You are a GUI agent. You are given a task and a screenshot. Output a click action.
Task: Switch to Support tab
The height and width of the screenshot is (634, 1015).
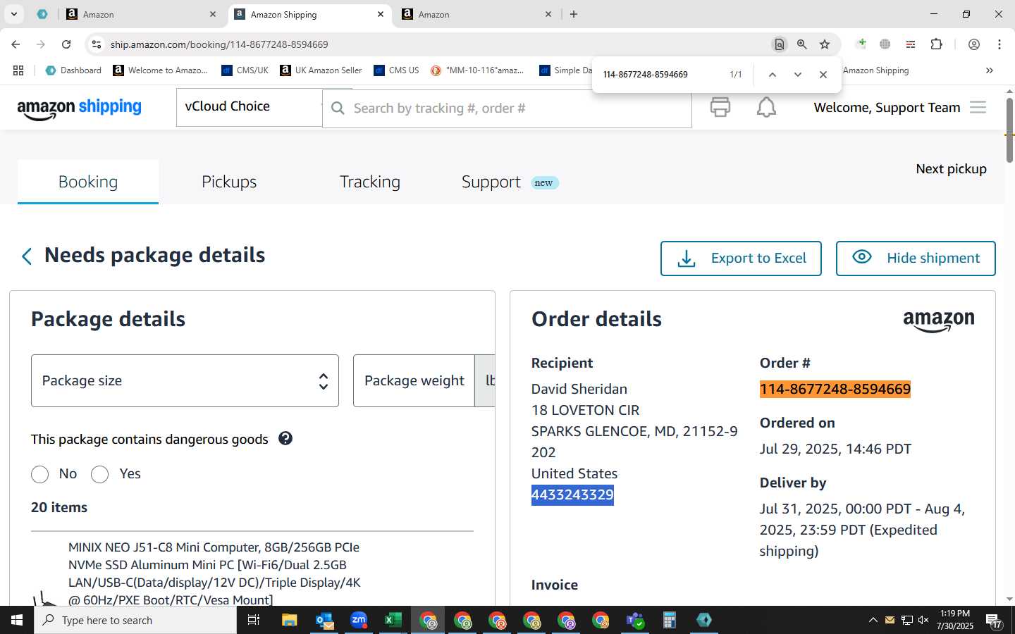click(491, 182)
